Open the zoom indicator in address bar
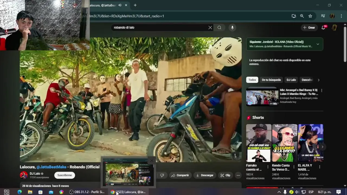This screenshot has width=347, height=195. click(302, 16)
